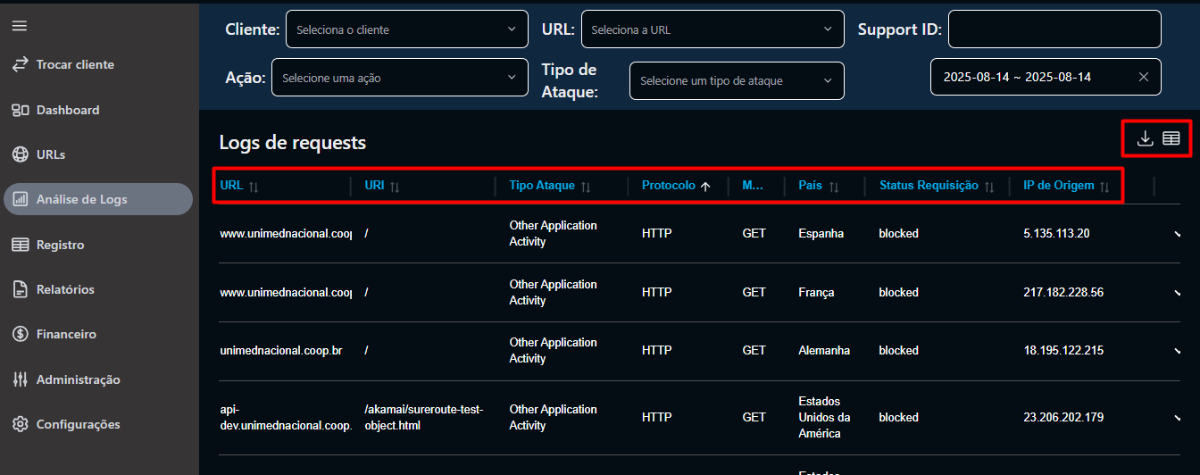
Task: Sort by IP de Origem column
Action: tap(1065, 186)
